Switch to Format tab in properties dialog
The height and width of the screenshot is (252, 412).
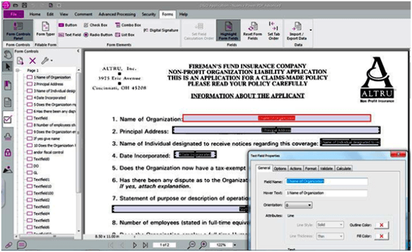click(x=310, y=168)
